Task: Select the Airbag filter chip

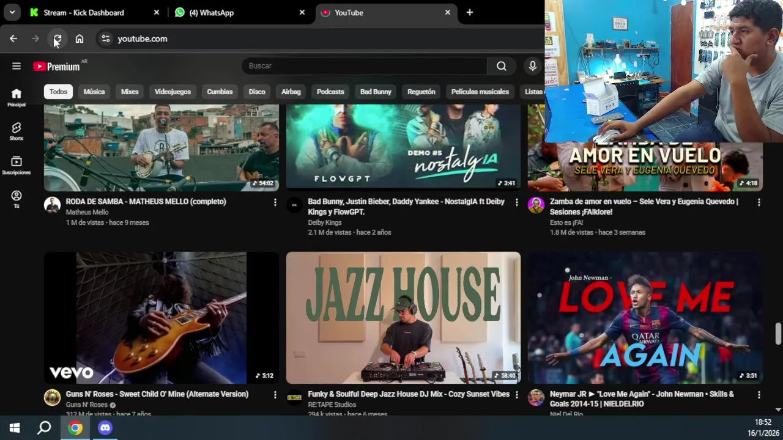Action: [291, 92]
